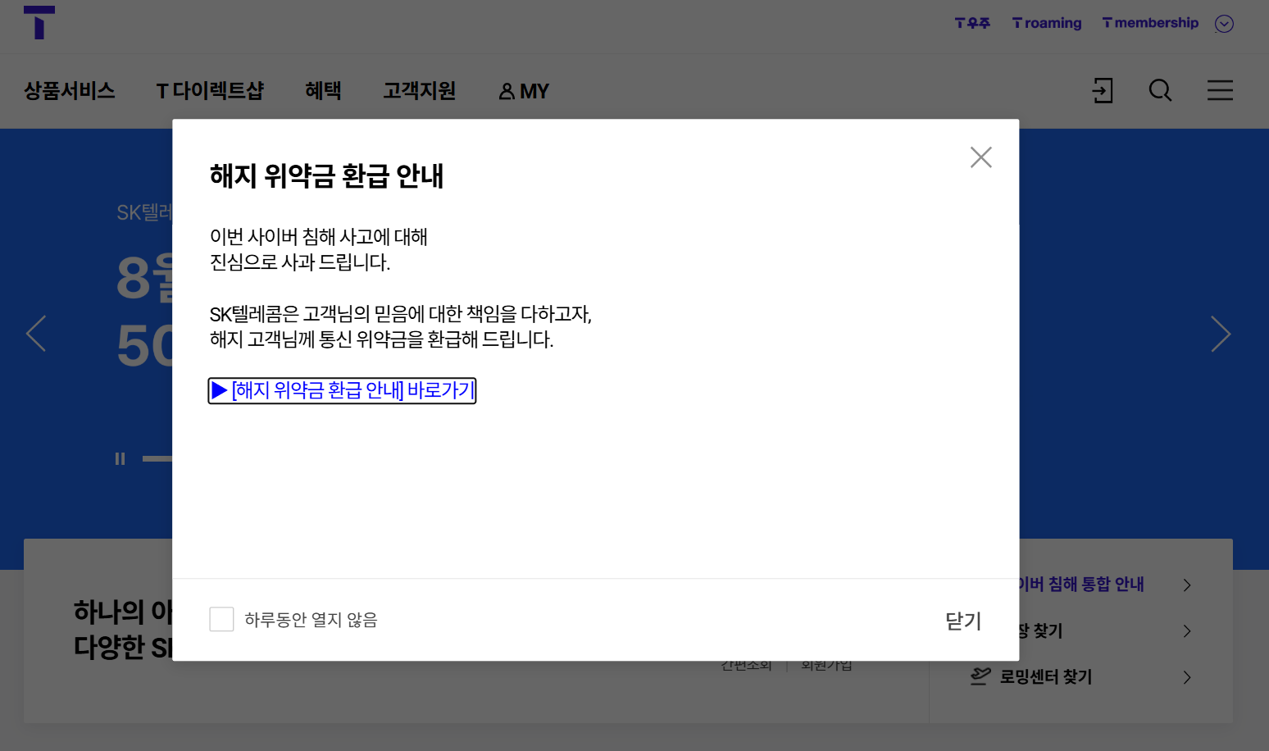This screenshot has height=751, width=1269.
Task: Click the 닫기 button in the popup
Action: click(x=963, y=621)
